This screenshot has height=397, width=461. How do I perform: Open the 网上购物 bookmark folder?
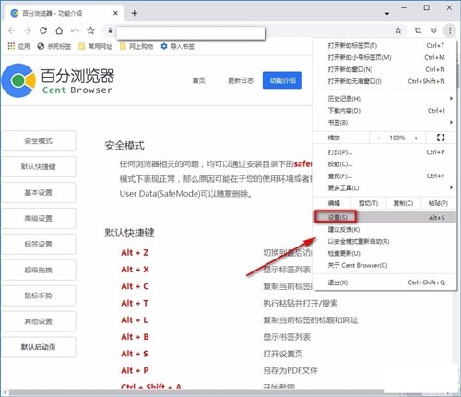[x=136, y=46]
